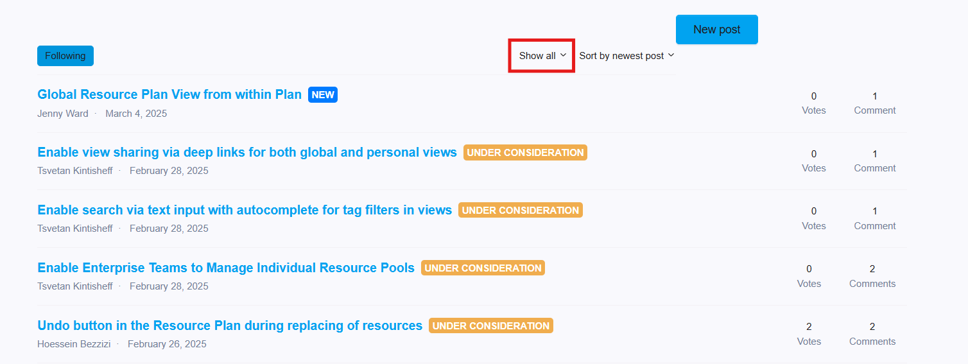Screen dimensions: 968x364
Task: Open the Show all filter dropdown
Action: point(542,56)
